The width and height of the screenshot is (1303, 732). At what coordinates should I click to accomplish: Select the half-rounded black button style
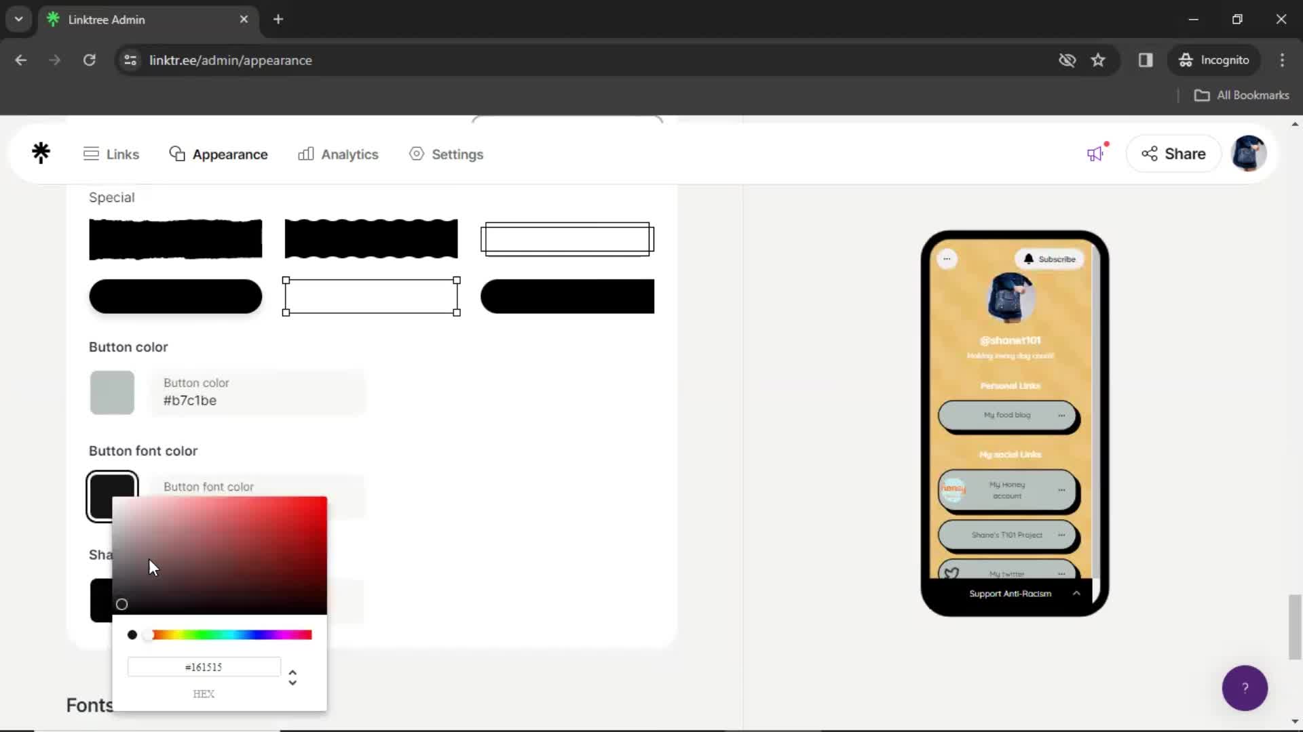pos(567,296)
